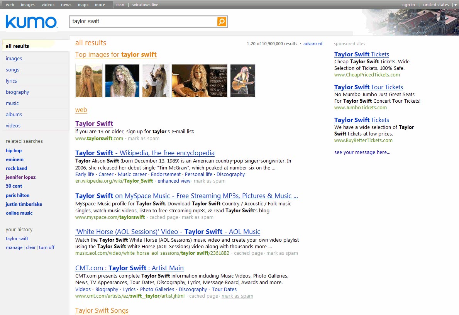
Task: Click sign in at top right
Action: point(408,5)
